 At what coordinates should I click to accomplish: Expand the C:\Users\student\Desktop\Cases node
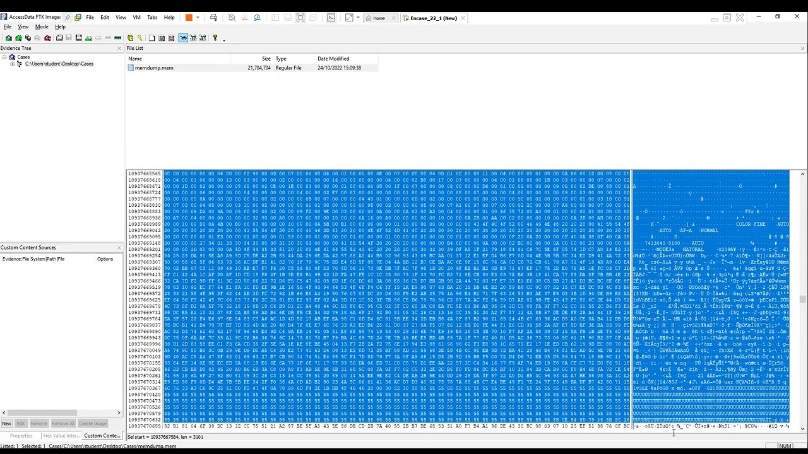12,64
